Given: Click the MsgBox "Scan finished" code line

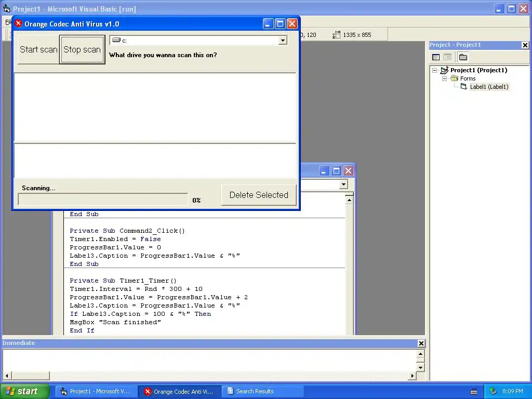Looking at the screenshot, I should [115, 322].
